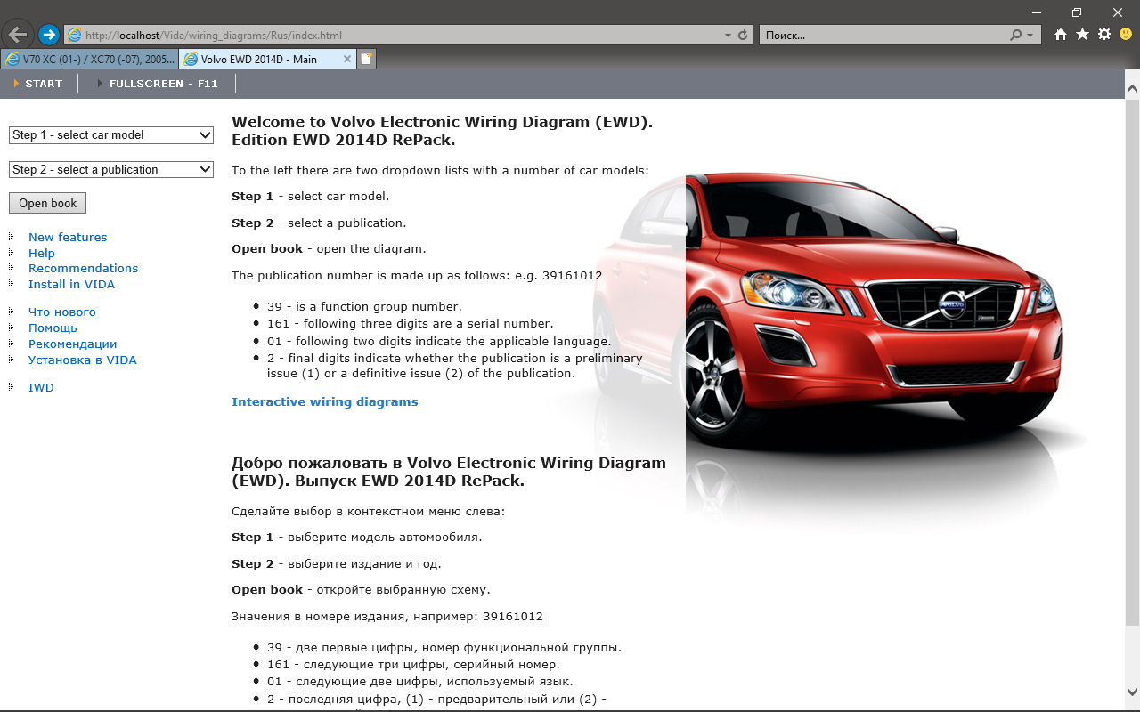The image size is (1140, 712).
Task: Open browser settings gear icon
Action: click(1104, 35)
